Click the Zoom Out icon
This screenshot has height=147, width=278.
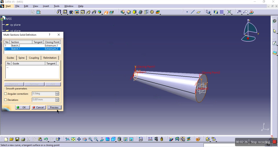pyautogui.click(x=96, y=139)
